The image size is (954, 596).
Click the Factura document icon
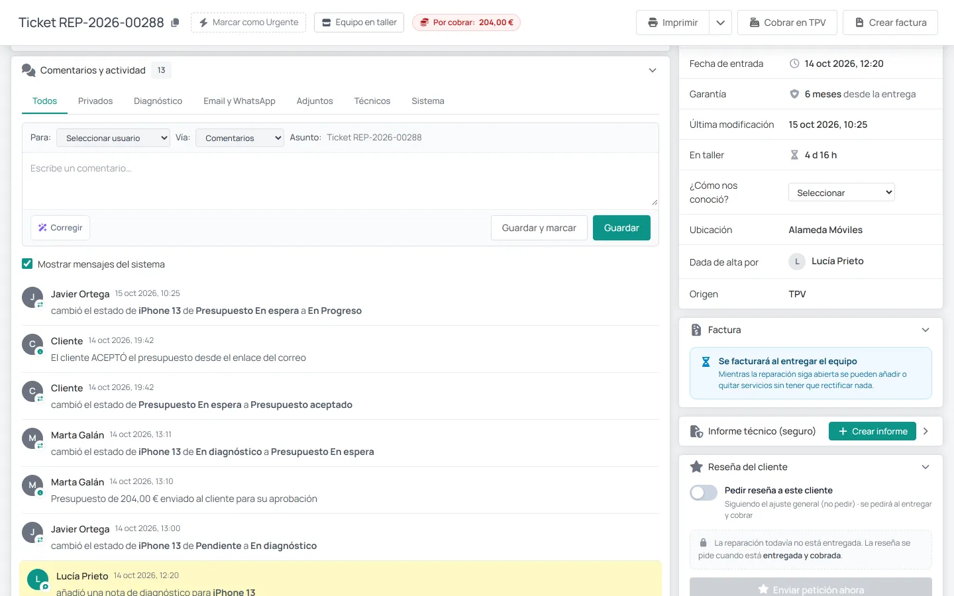pos(696,330)
